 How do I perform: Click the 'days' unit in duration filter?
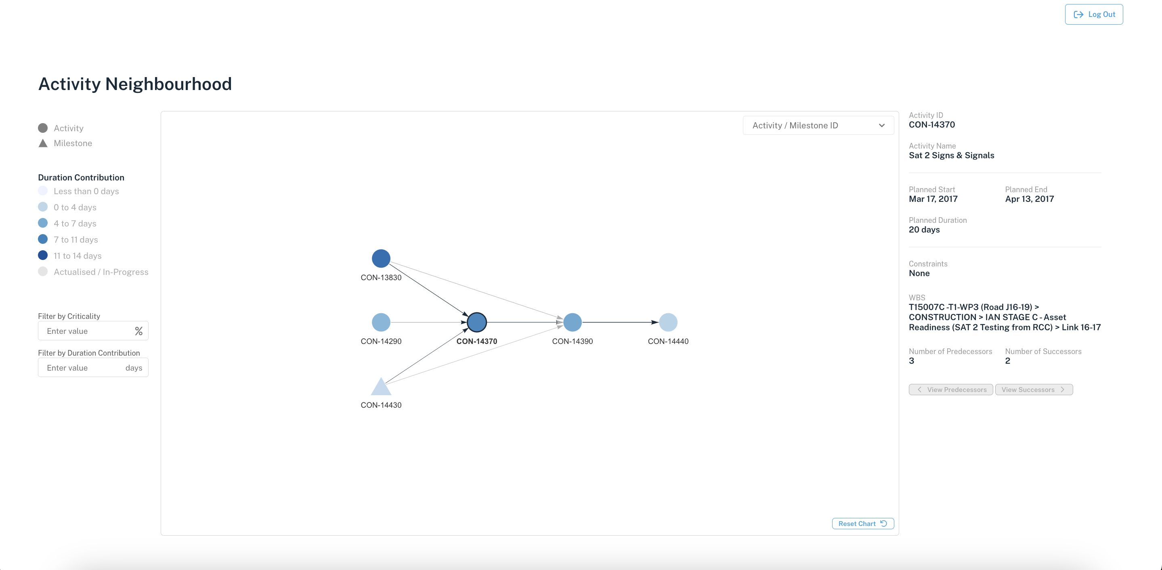coord(134,367)
